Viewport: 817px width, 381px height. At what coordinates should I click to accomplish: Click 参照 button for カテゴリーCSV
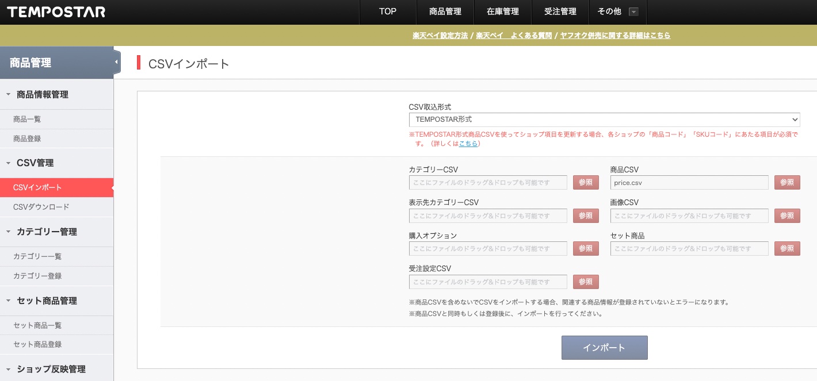click(x=586, y=183)
